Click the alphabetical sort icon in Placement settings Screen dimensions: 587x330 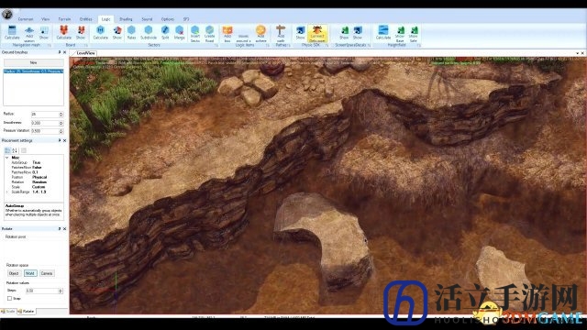[x=15, y=150]
